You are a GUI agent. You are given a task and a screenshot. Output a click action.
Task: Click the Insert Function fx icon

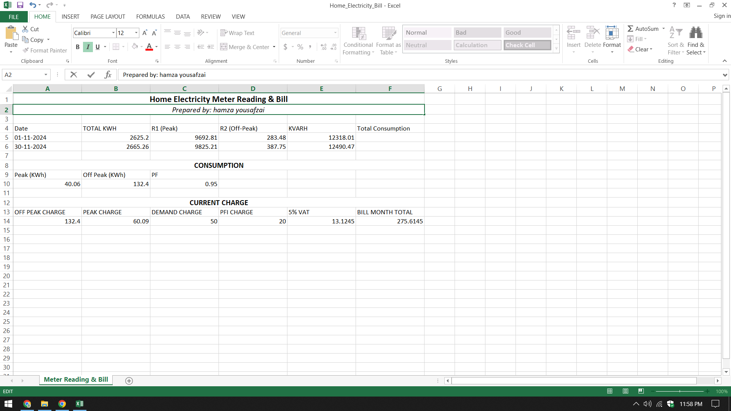pyautogui.click(x=108, y=75)
